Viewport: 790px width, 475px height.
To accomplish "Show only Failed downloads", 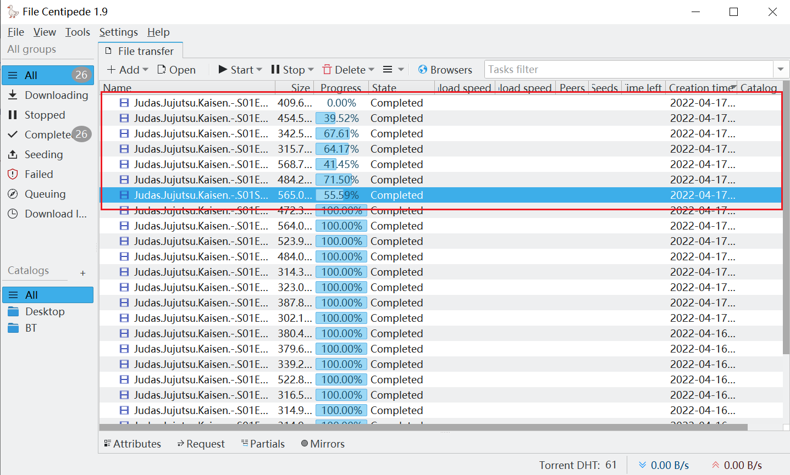I will coord(37,174).
